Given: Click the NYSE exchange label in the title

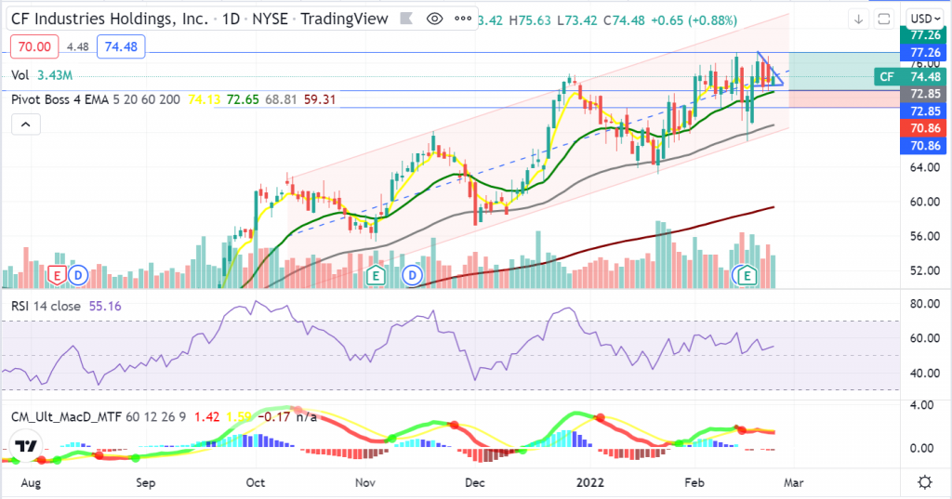Looking at the screenshot, I should click(x=271, y=20).
